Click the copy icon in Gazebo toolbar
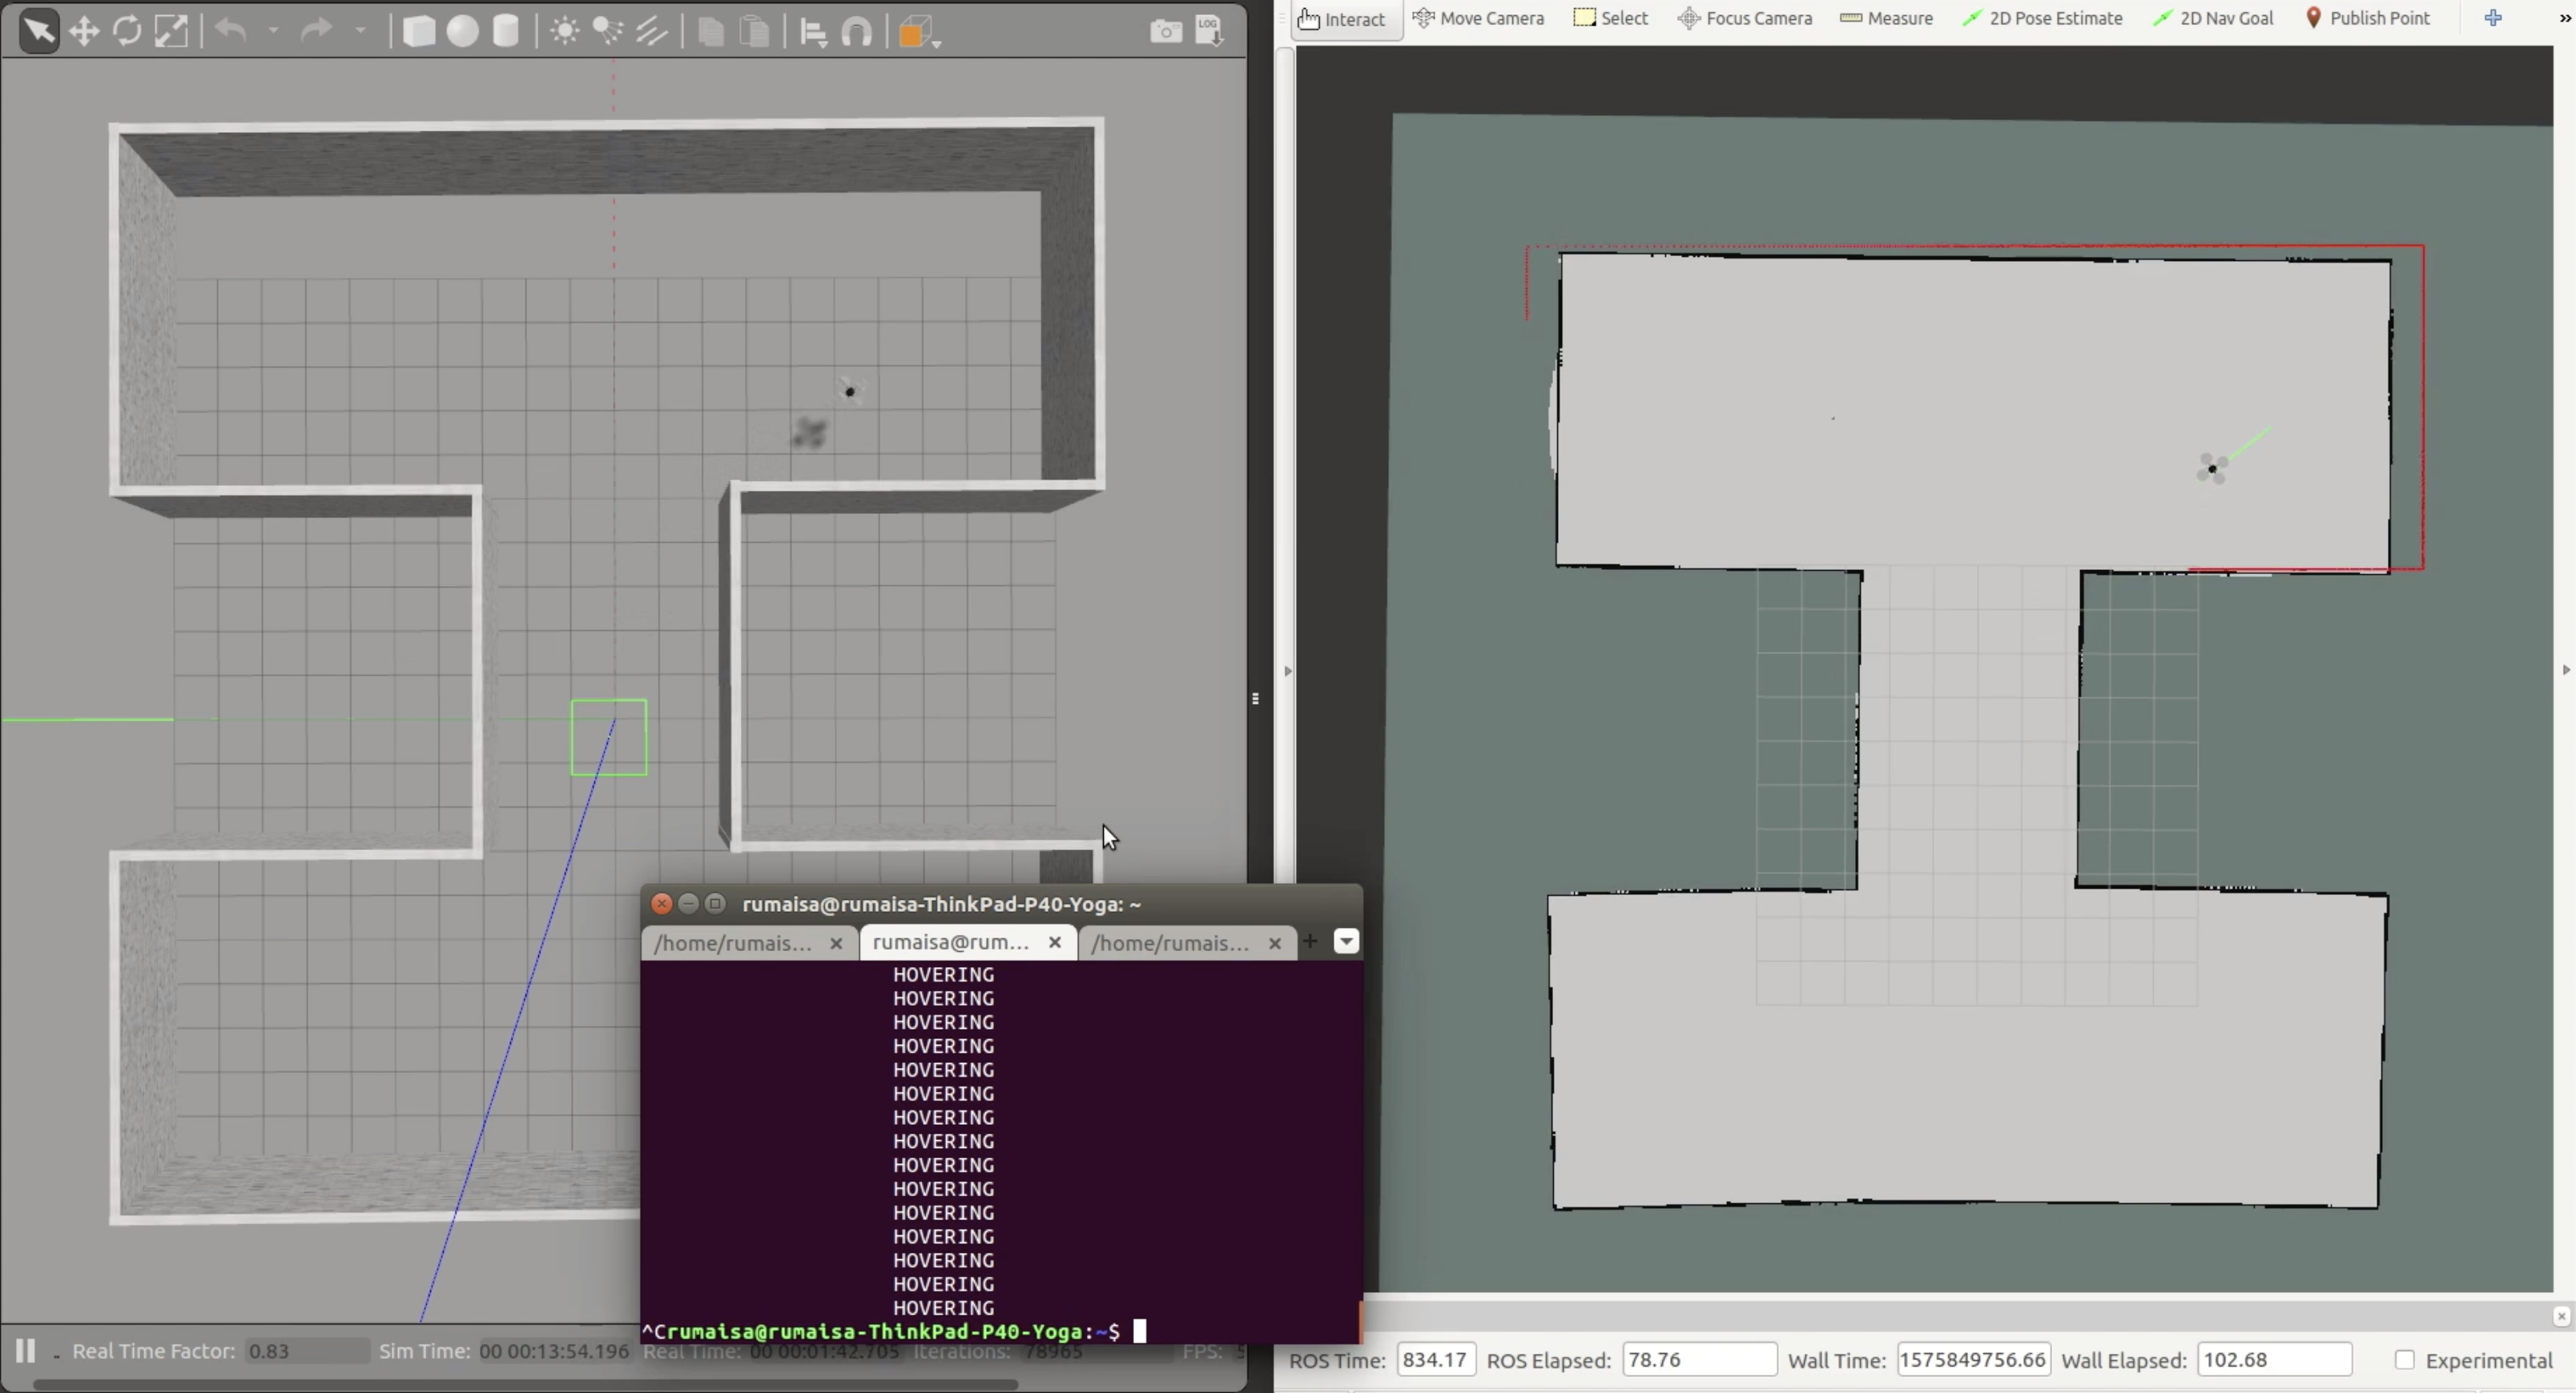This screenshot has width=2576, height=1393. (711, 32)
